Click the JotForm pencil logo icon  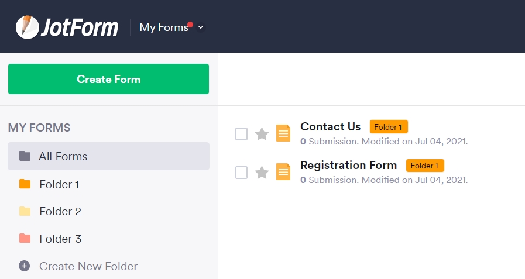click(x=27, y=27)
